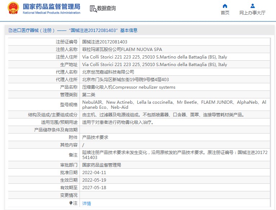
Task: Click the 数据查询 text label
Action: [x=106, y=8]
